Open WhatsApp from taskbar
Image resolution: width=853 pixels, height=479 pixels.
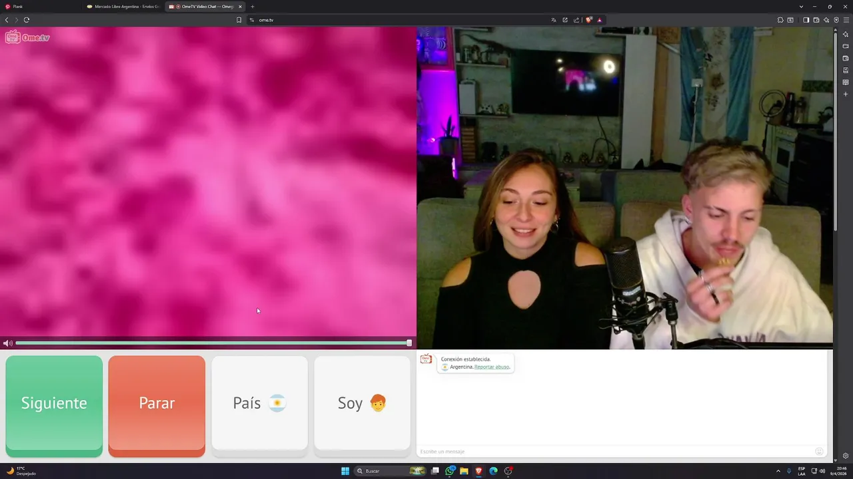[450, 471]
